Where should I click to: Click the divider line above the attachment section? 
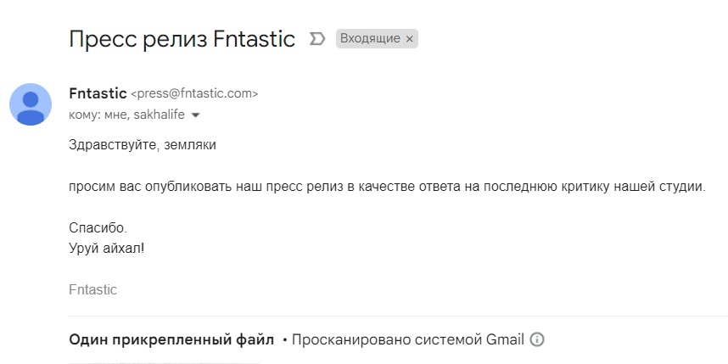pos(397,317)
